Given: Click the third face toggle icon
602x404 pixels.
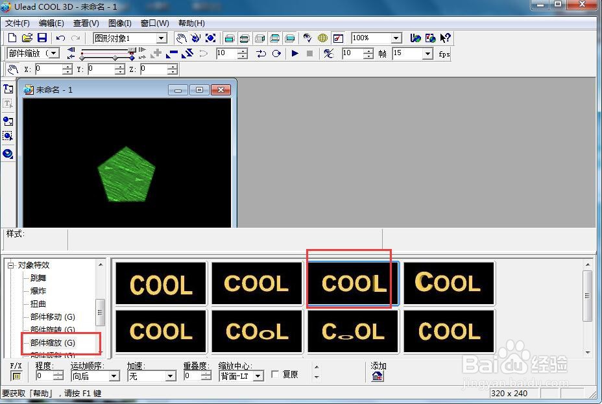Looking at the screenshot, I should tap(259, 38).
